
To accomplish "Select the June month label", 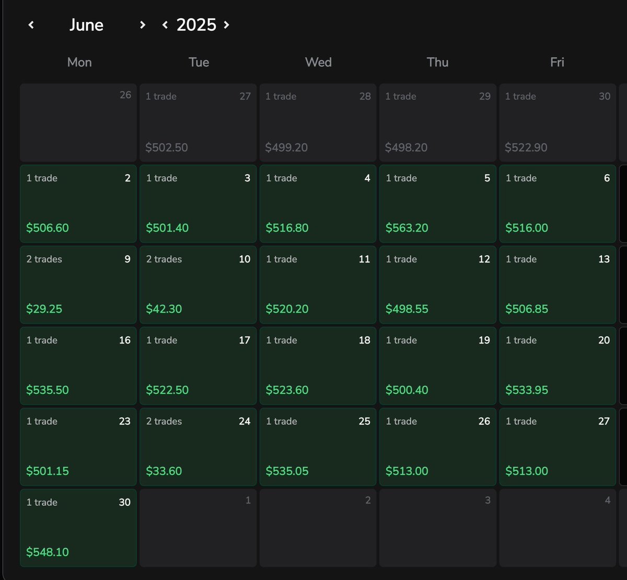I will tap(86, 25).
